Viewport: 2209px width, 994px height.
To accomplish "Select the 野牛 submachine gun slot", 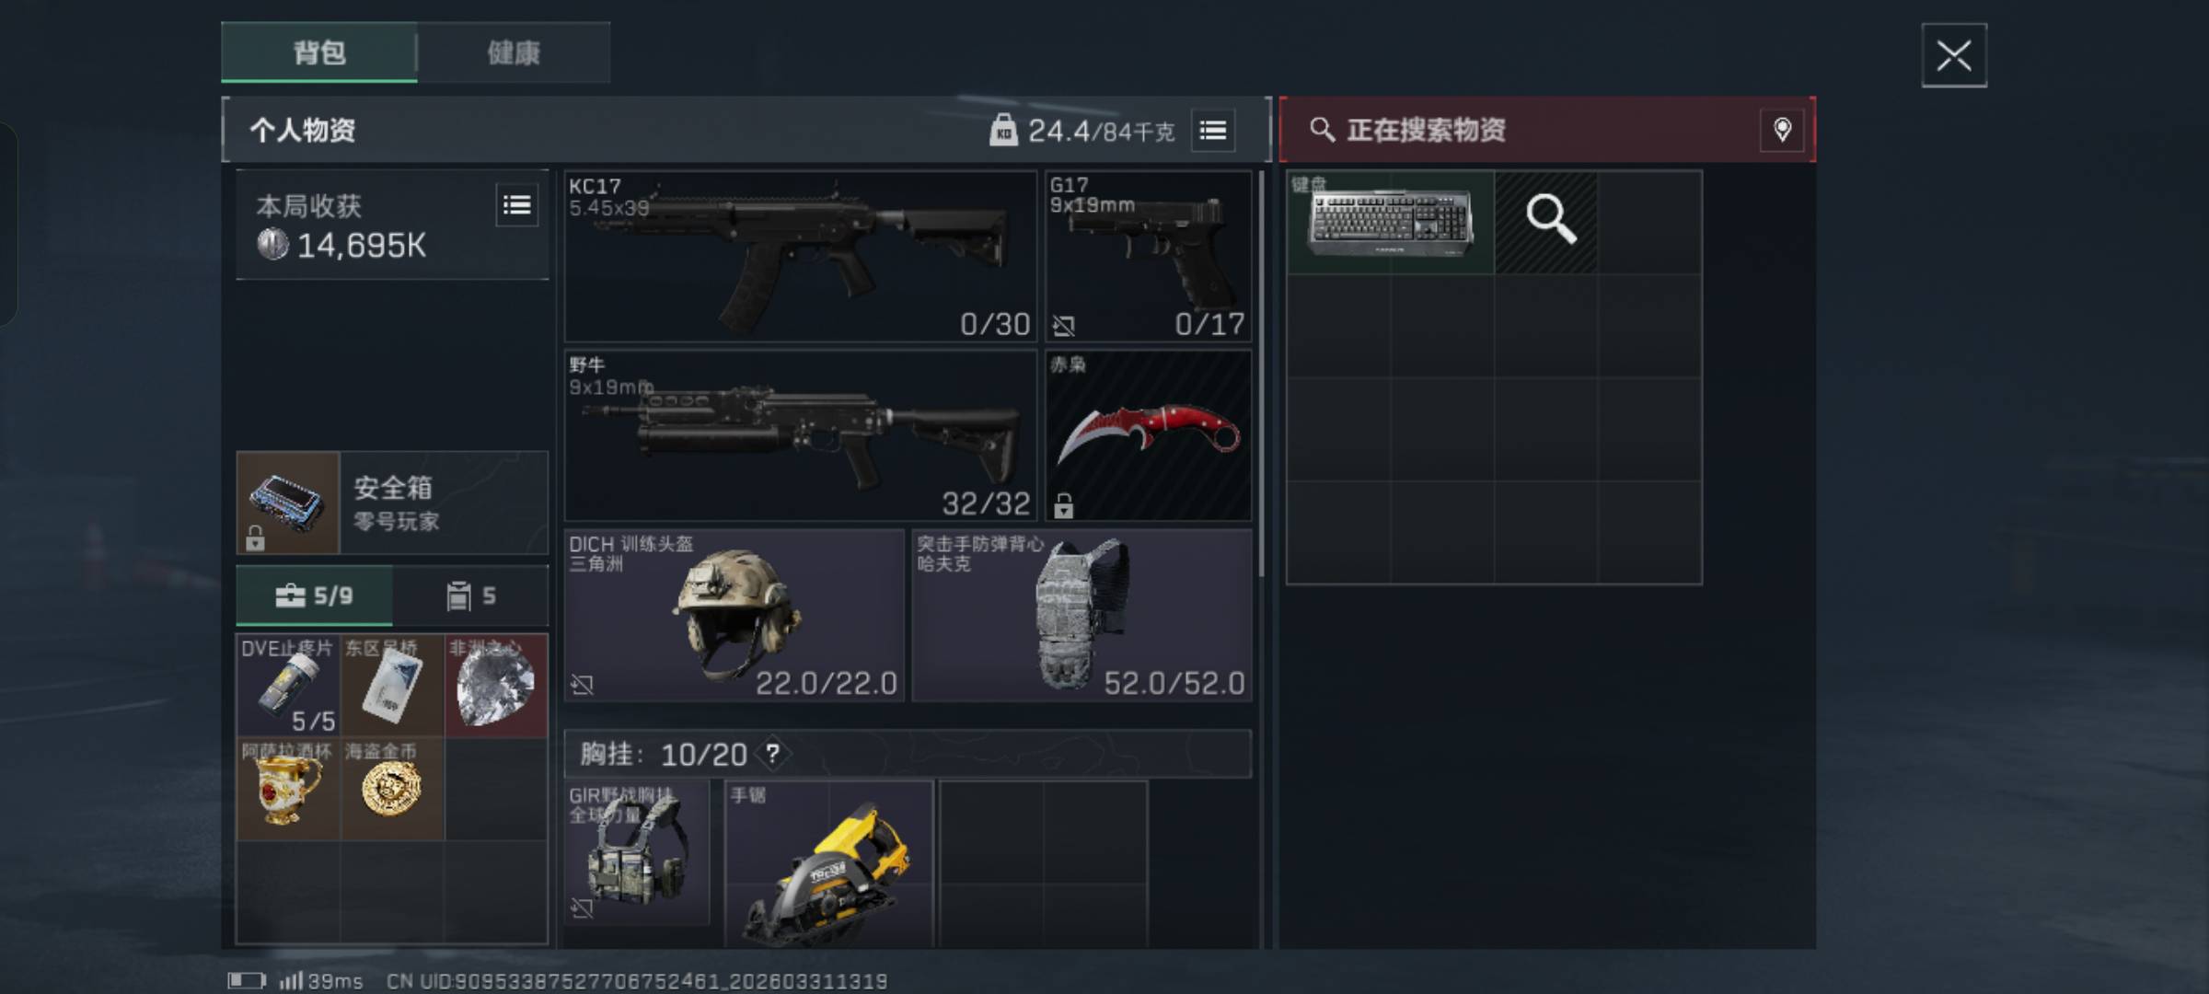I will tap(801, 435).
